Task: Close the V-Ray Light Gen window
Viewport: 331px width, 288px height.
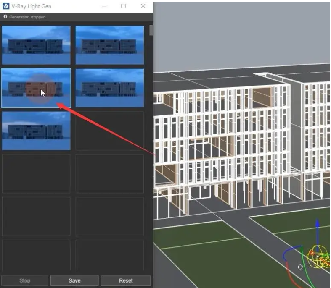Action: (143, 6)
